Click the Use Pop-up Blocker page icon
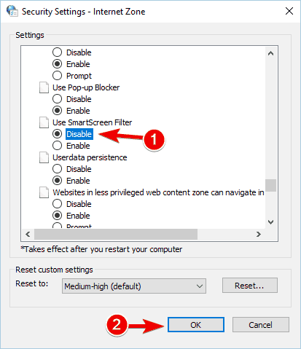 [x=44, y=87]
